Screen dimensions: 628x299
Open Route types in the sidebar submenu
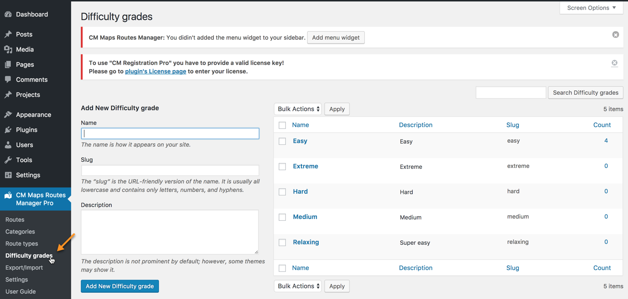(22, 243)
